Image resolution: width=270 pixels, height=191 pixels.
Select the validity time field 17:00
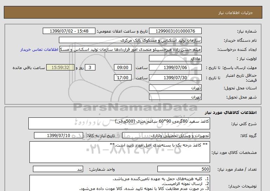click(123, 77)
